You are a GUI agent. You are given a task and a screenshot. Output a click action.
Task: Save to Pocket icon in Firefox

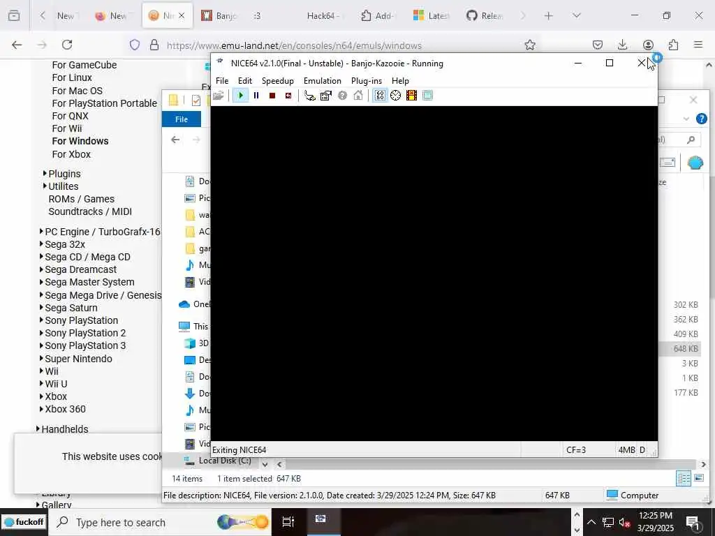[x=598, y=45]
